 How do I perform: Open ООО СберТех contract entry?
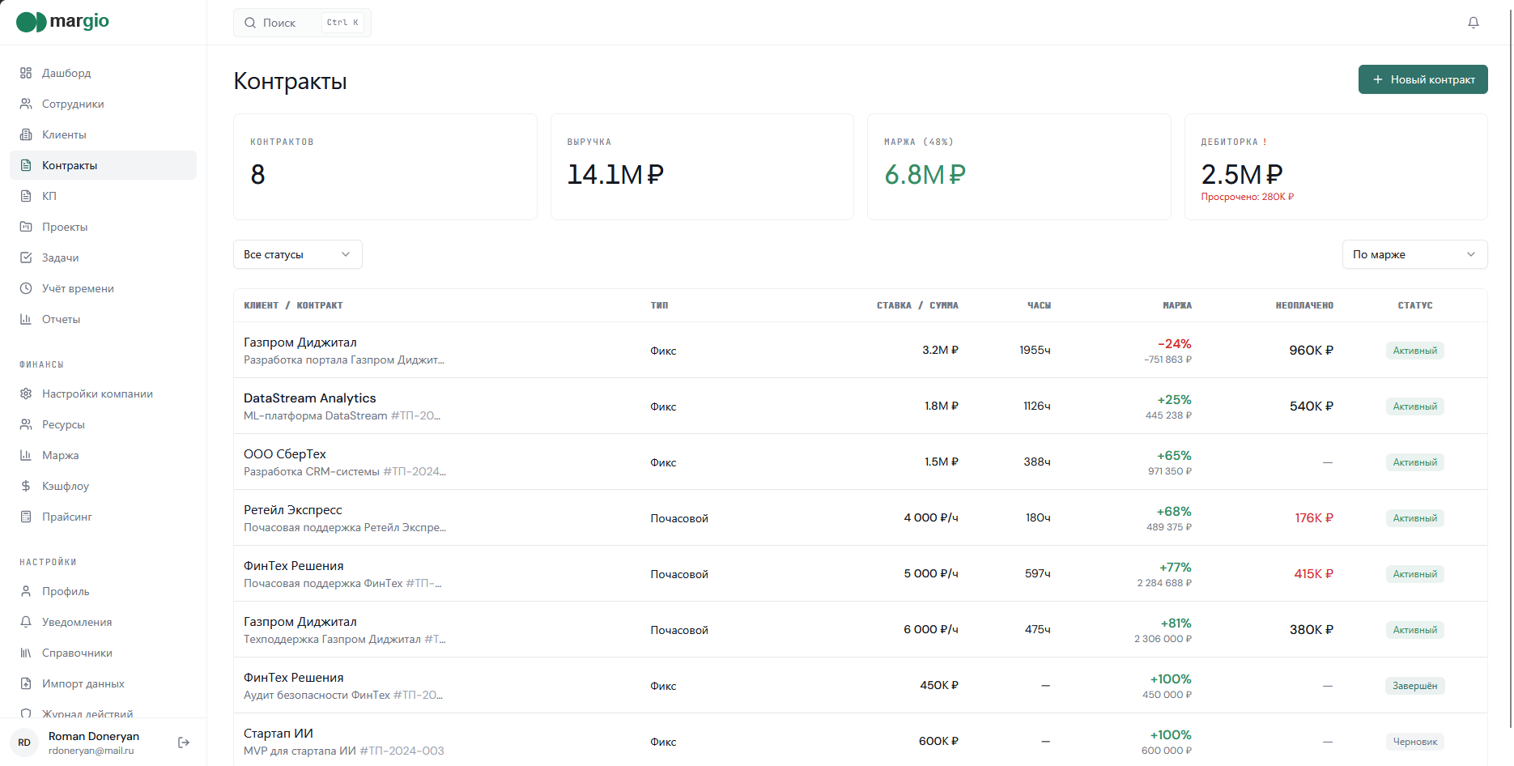(860, 462)
